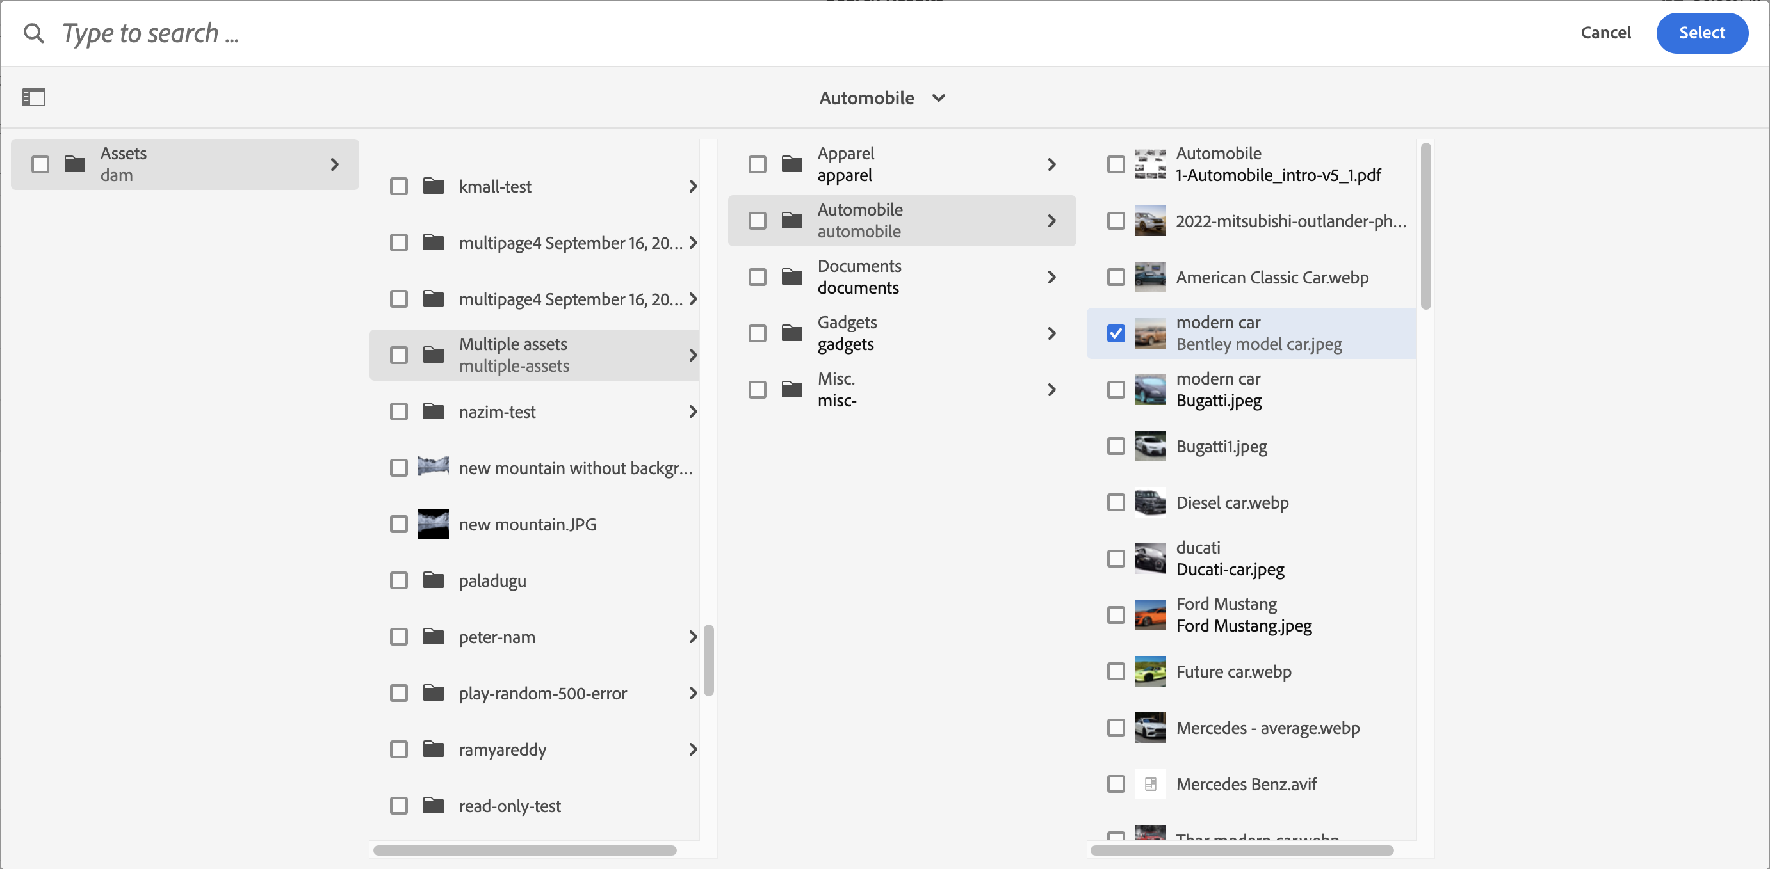
Task: Tick the Apparel folder checkbox
Action: [757, 164]
